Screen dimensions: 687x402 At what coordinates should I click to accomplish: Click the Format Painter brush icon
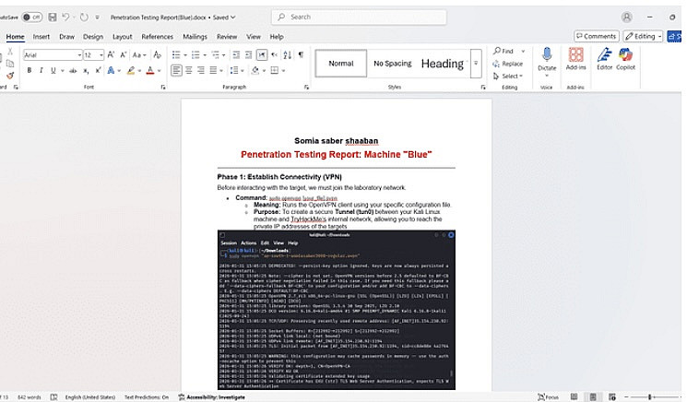10,76
